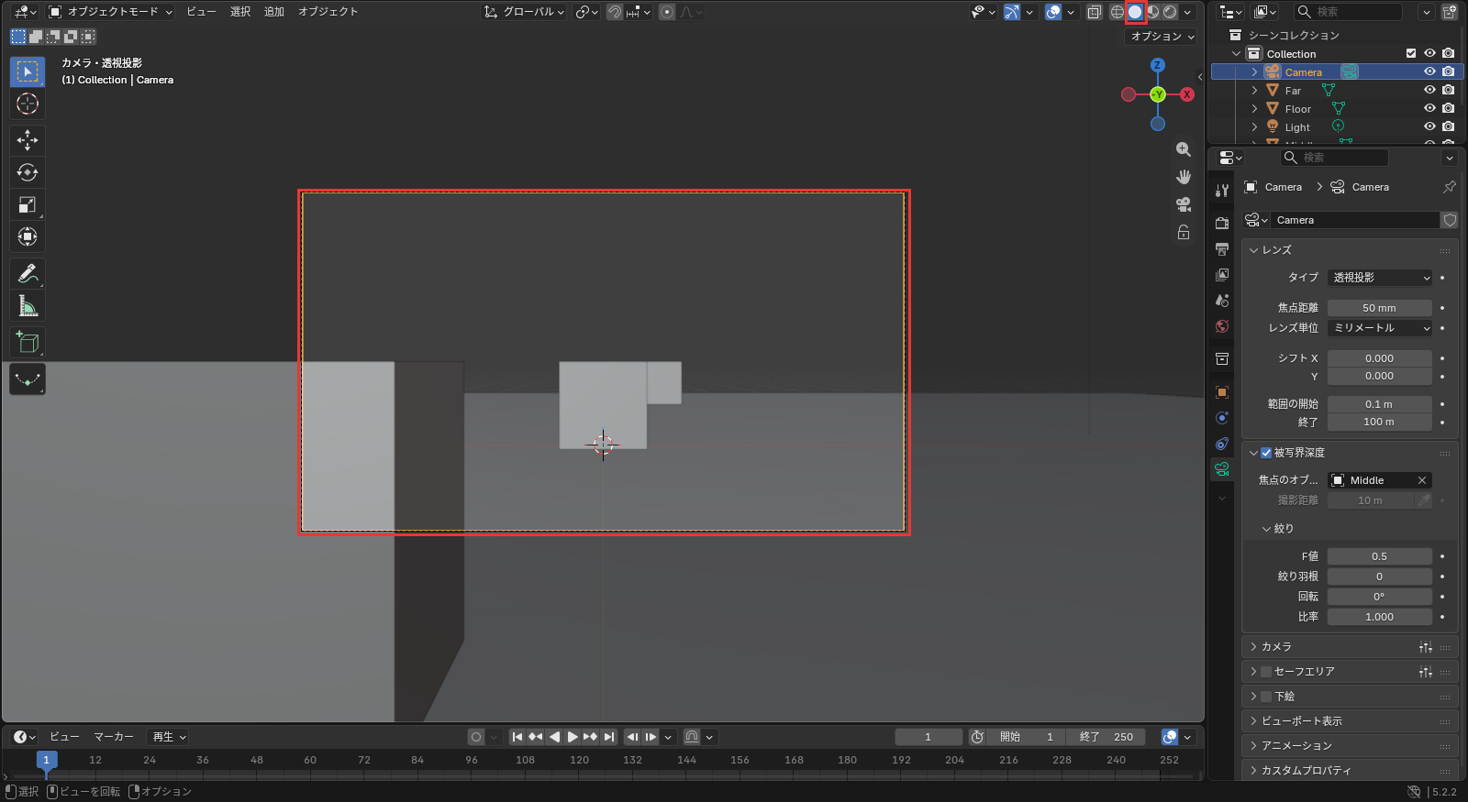
Task: Open the World properties tab icon
Action: [1222, 326]
